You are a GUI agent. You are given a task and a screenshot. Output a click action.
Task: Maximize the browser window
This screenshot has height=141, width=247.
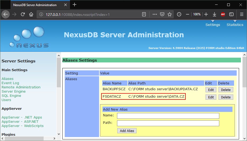[x=229, y=5]
